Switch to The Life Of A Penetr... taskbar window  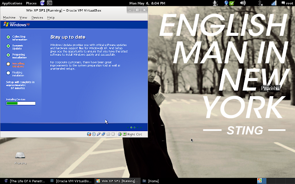[x=25, y=181]
